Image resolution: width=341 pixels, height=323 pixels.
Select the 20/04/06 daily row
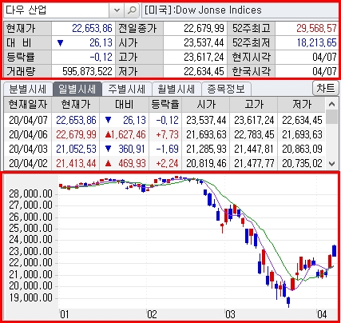pyautogui.click(x=165, y=134)
